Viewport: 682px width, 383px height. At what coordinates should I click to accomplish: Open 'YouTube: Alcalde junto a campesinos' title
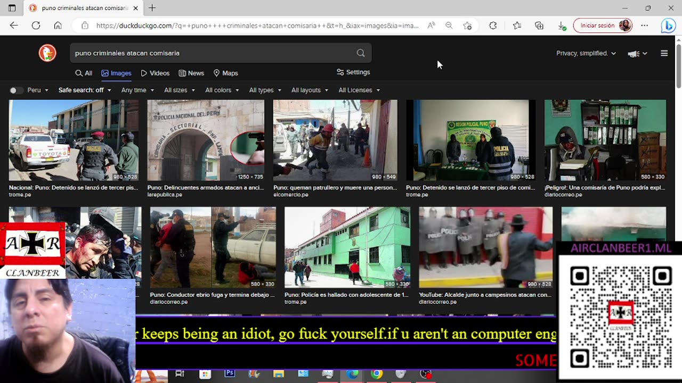(x=485, y=295)
